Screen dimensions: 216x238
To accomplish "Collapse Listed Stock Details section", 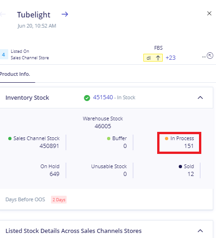I will (200, 231).
